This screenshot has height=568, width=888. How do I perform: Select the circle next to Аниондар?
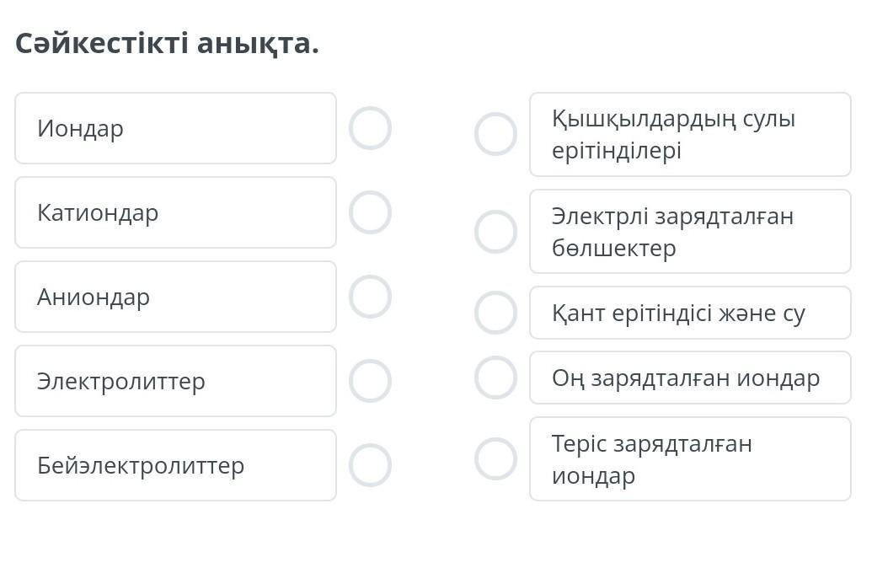point(370,297)
